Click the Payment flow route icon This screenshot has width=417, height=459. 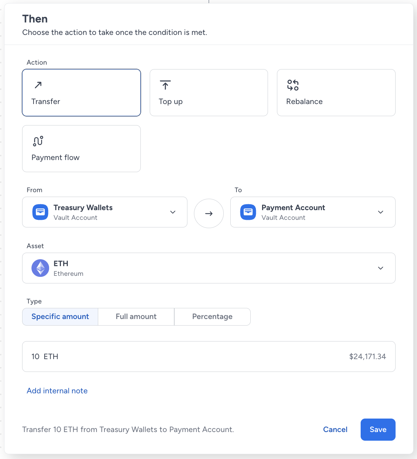tap(38, 141)
